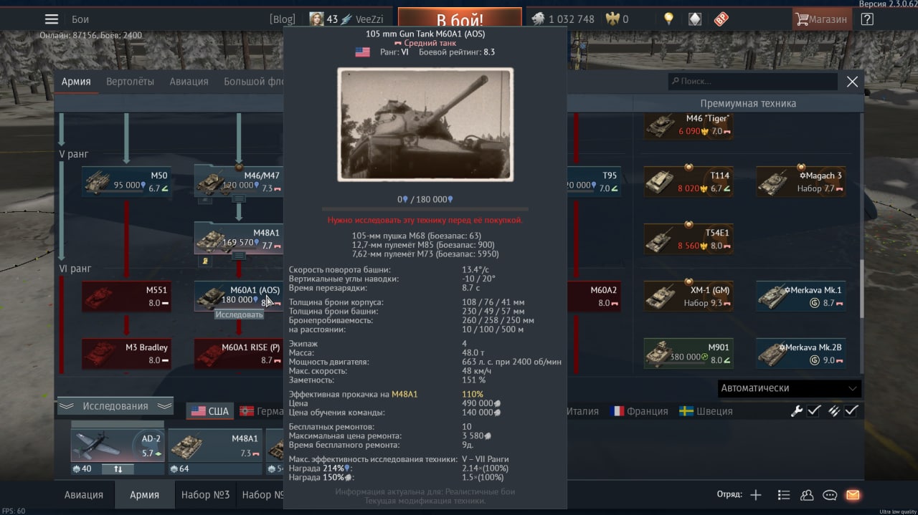
Task: Select the AD-2 crew slot
Action: pos(117,446)
